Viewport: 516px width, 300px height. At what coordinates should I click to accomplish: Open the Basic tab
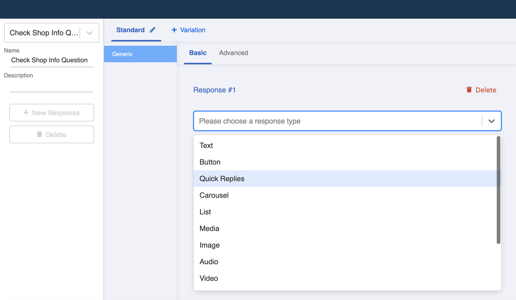(x=198, y=53)
